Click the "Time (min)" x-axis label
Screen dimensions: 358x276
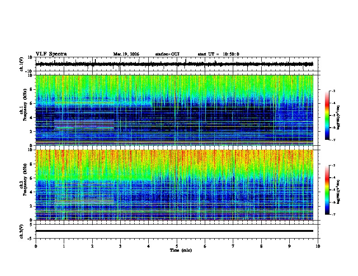[181, 250]
